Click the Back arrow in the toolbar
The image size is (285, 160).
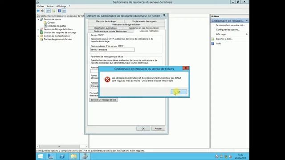pyautogui.click(x=38, y=11)
